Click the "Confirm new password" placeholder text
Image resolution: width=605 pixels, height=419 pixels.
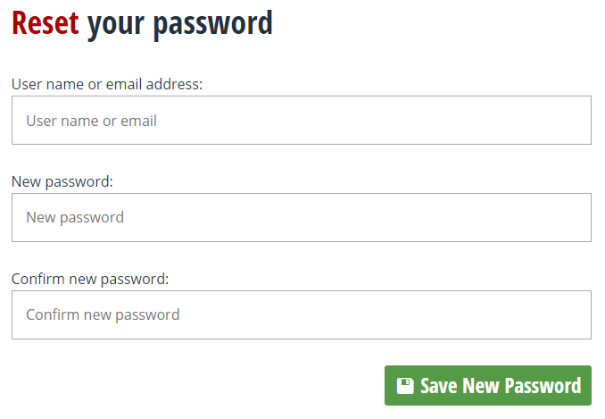[103, 314]
